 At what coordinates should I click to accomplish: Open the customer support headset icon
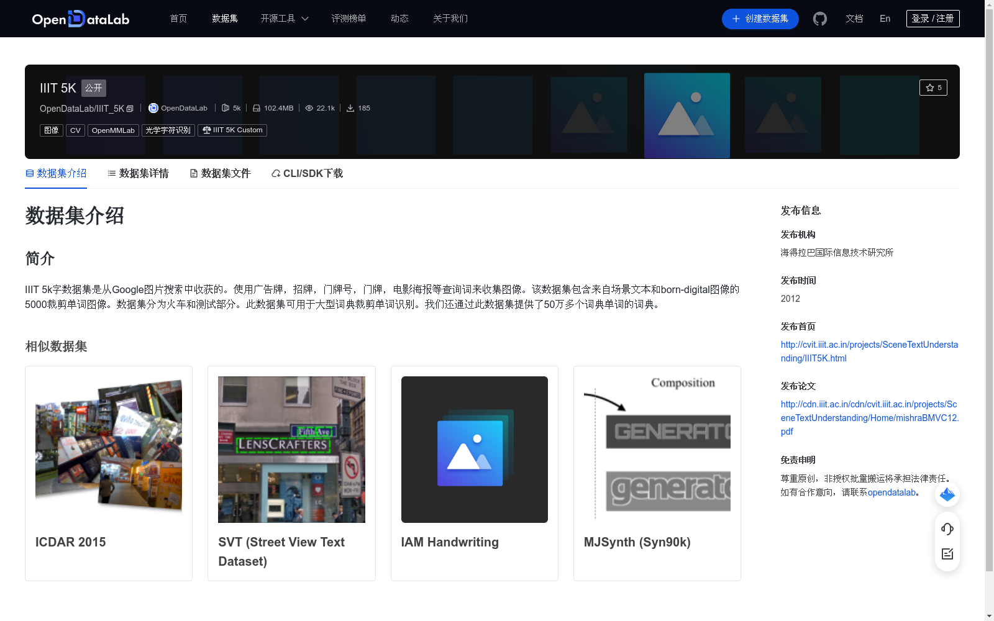point(947,528)
